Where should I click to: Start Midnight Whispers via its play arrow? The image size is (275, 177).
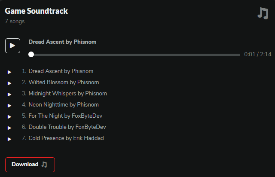coord(9,94)
